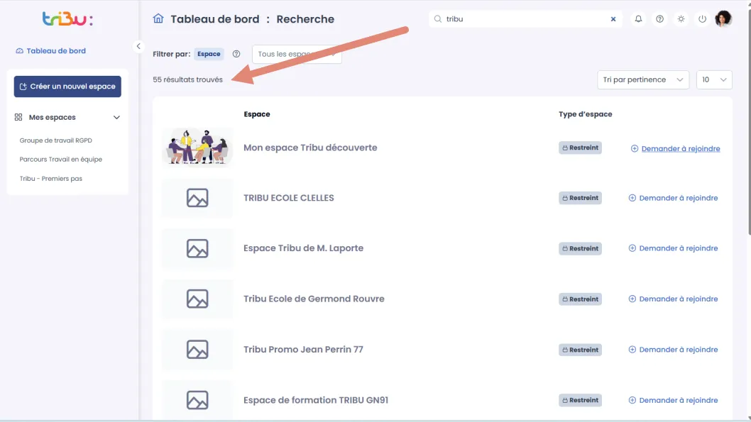Click Créer un nouvel espace button

67,87
